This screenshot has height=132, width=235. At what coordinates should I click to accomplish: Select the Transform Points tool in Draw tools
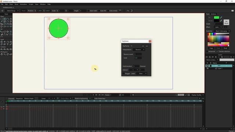tap(5, 19)
